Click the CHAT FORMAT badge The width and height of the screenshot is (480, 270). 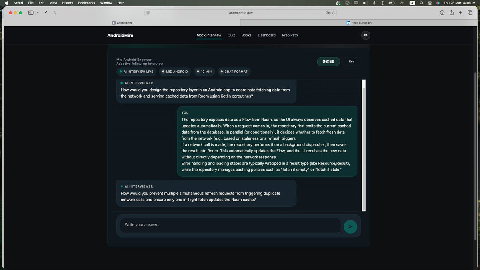pos(234,72)
